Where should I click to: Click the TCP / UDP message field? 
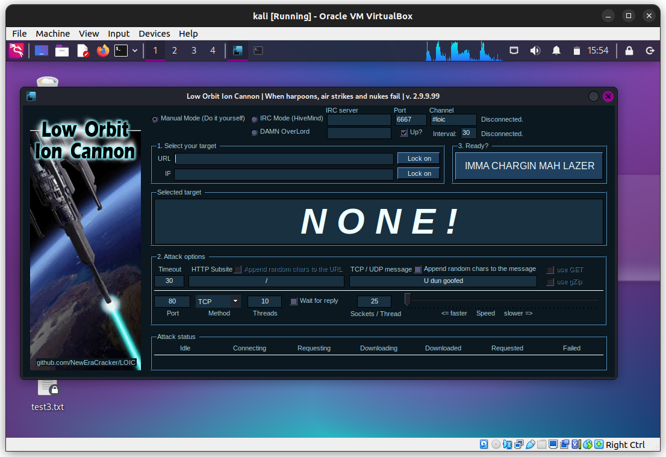point(443,281)
